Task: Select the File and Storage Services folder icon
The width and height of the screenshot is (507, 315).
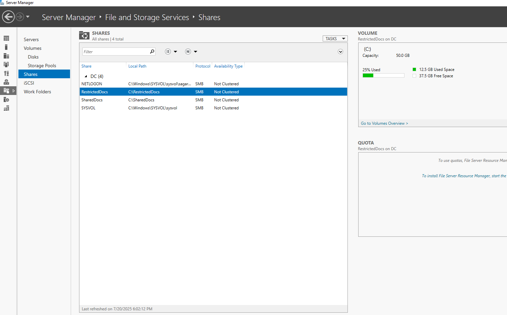Action: tap(6, 91)
